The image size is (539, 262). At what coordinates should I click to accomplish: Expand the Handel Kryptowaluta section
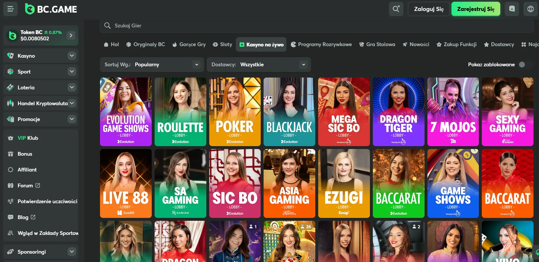pyautogui.click(x=72, y=103)
